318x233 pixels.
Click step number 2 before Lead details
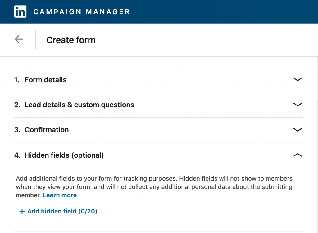click(17, 105)
